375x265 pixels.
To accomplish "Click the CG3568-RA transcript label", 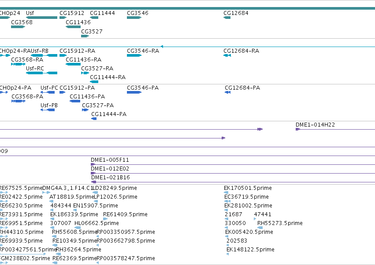I will (x=27, y=60).
